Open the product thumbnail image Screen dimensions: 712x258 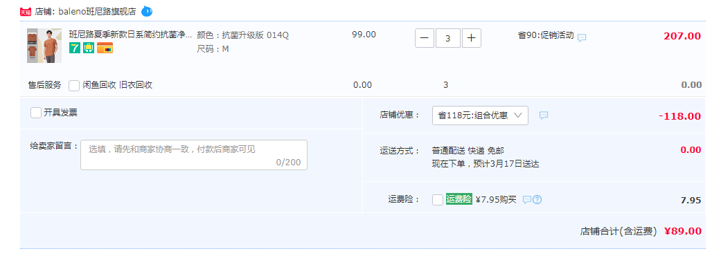point(44,46)
